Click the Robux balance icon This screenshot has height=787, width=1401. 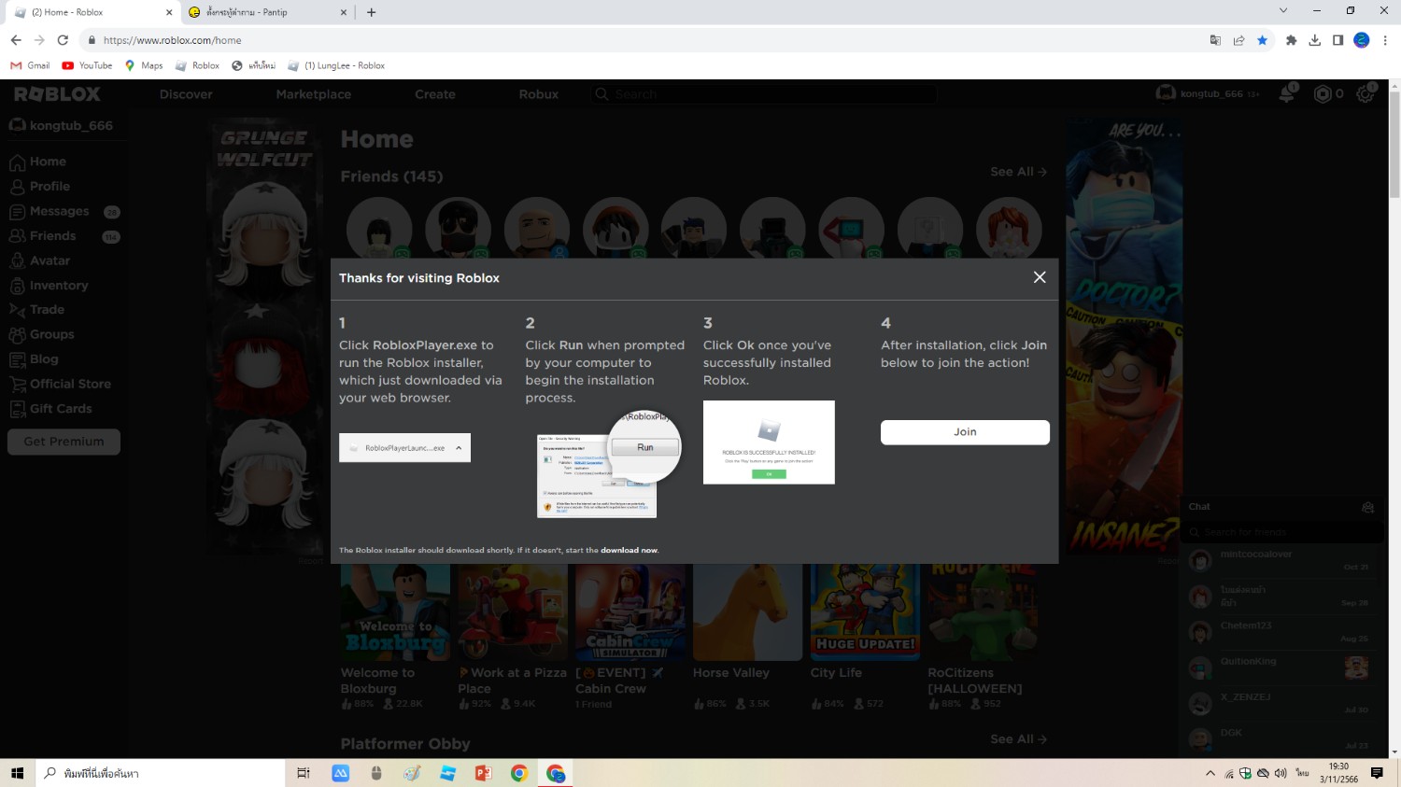[1323, 94]
